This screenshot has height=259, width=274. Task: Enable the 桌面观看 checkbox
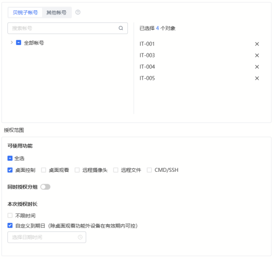coord(44,170)
